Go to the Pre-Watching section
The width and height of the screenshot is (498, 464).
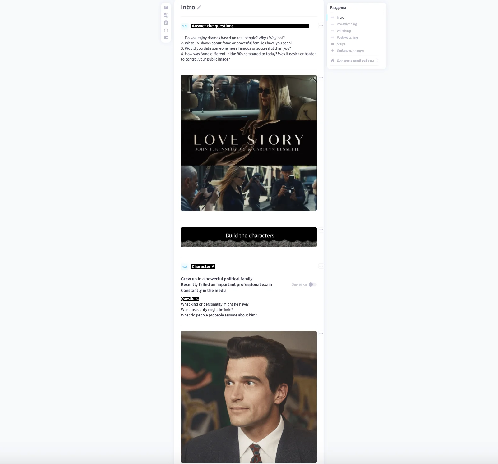click(x=347, y=24)
